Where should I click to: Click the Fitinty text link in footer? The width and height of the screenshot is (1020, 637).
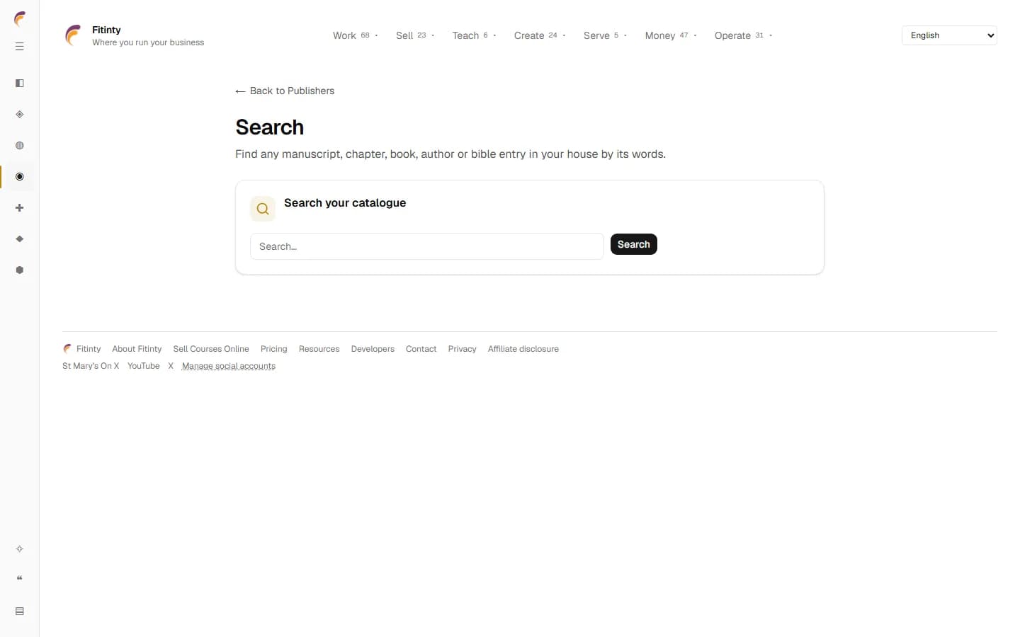click(x=89, y=349)
